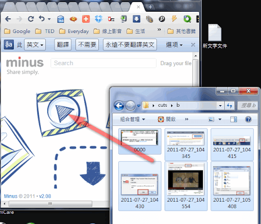Open the 線上影音 bookmarks folder
Viewport: 261px width, 224px height.
tap(108, 31)
